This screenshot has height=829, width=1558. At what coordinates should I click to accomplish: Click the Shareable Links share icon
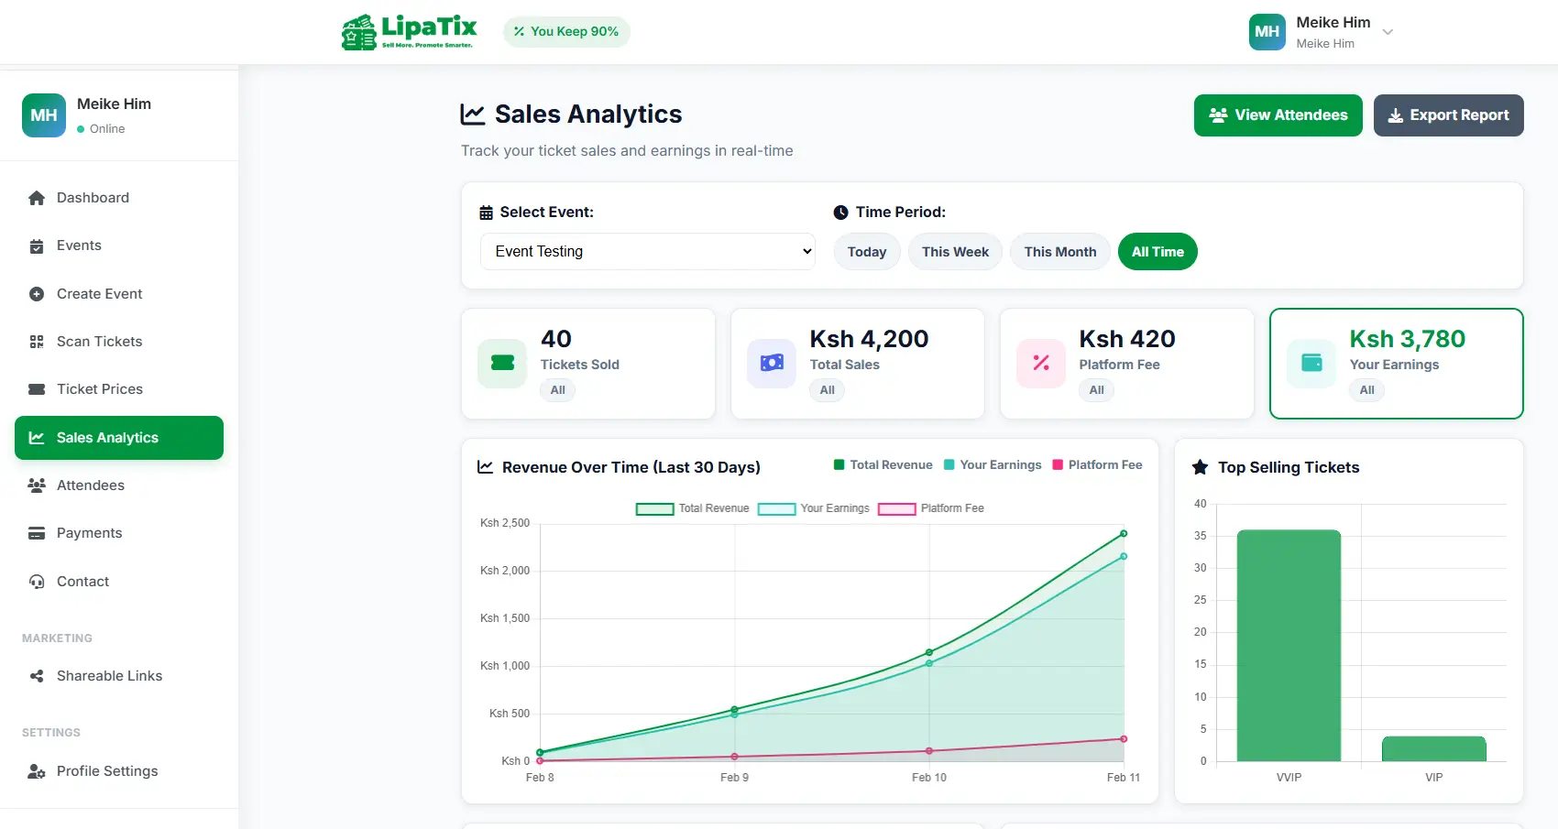coord(37,676)
